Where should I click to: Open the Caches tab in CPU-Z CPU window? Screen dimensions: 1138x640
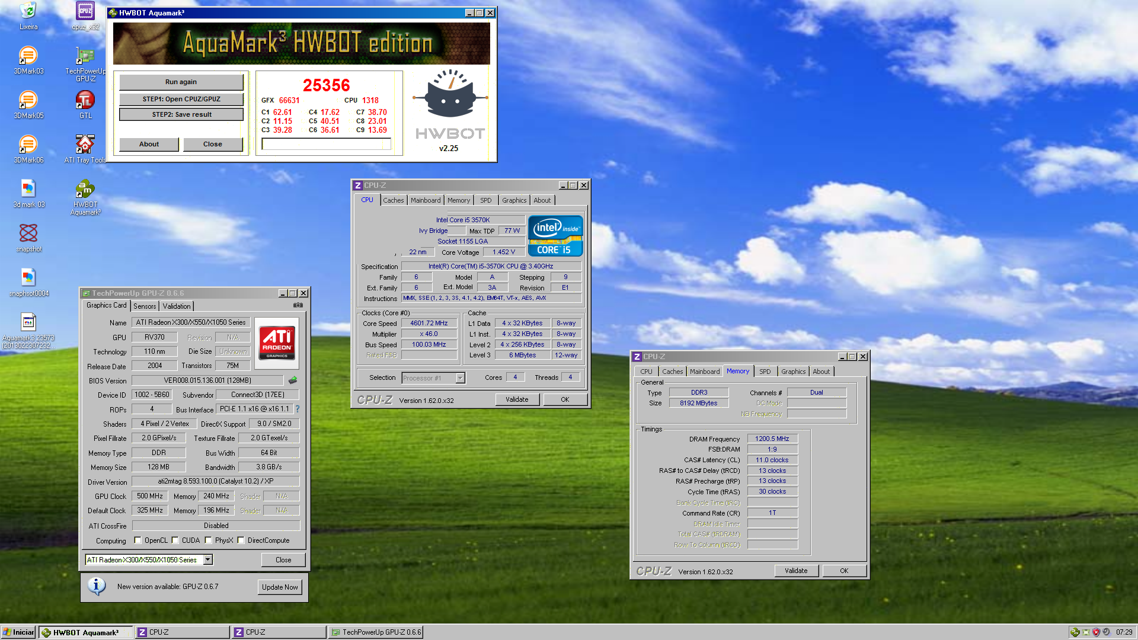coord(393,200)
